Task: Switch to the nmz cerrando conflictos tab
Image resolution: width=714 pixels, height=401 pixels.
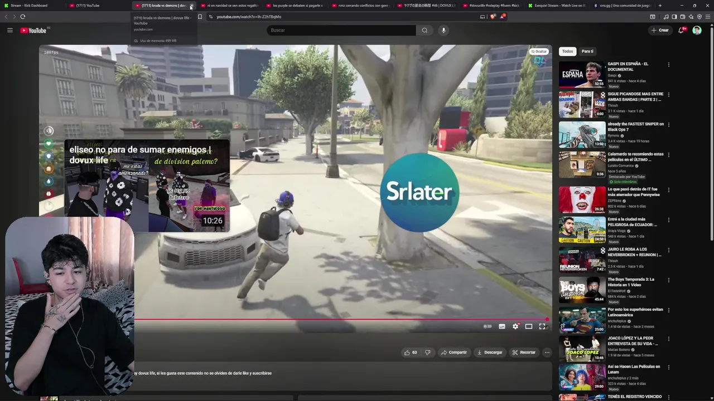Action: [x=360, y=6]
